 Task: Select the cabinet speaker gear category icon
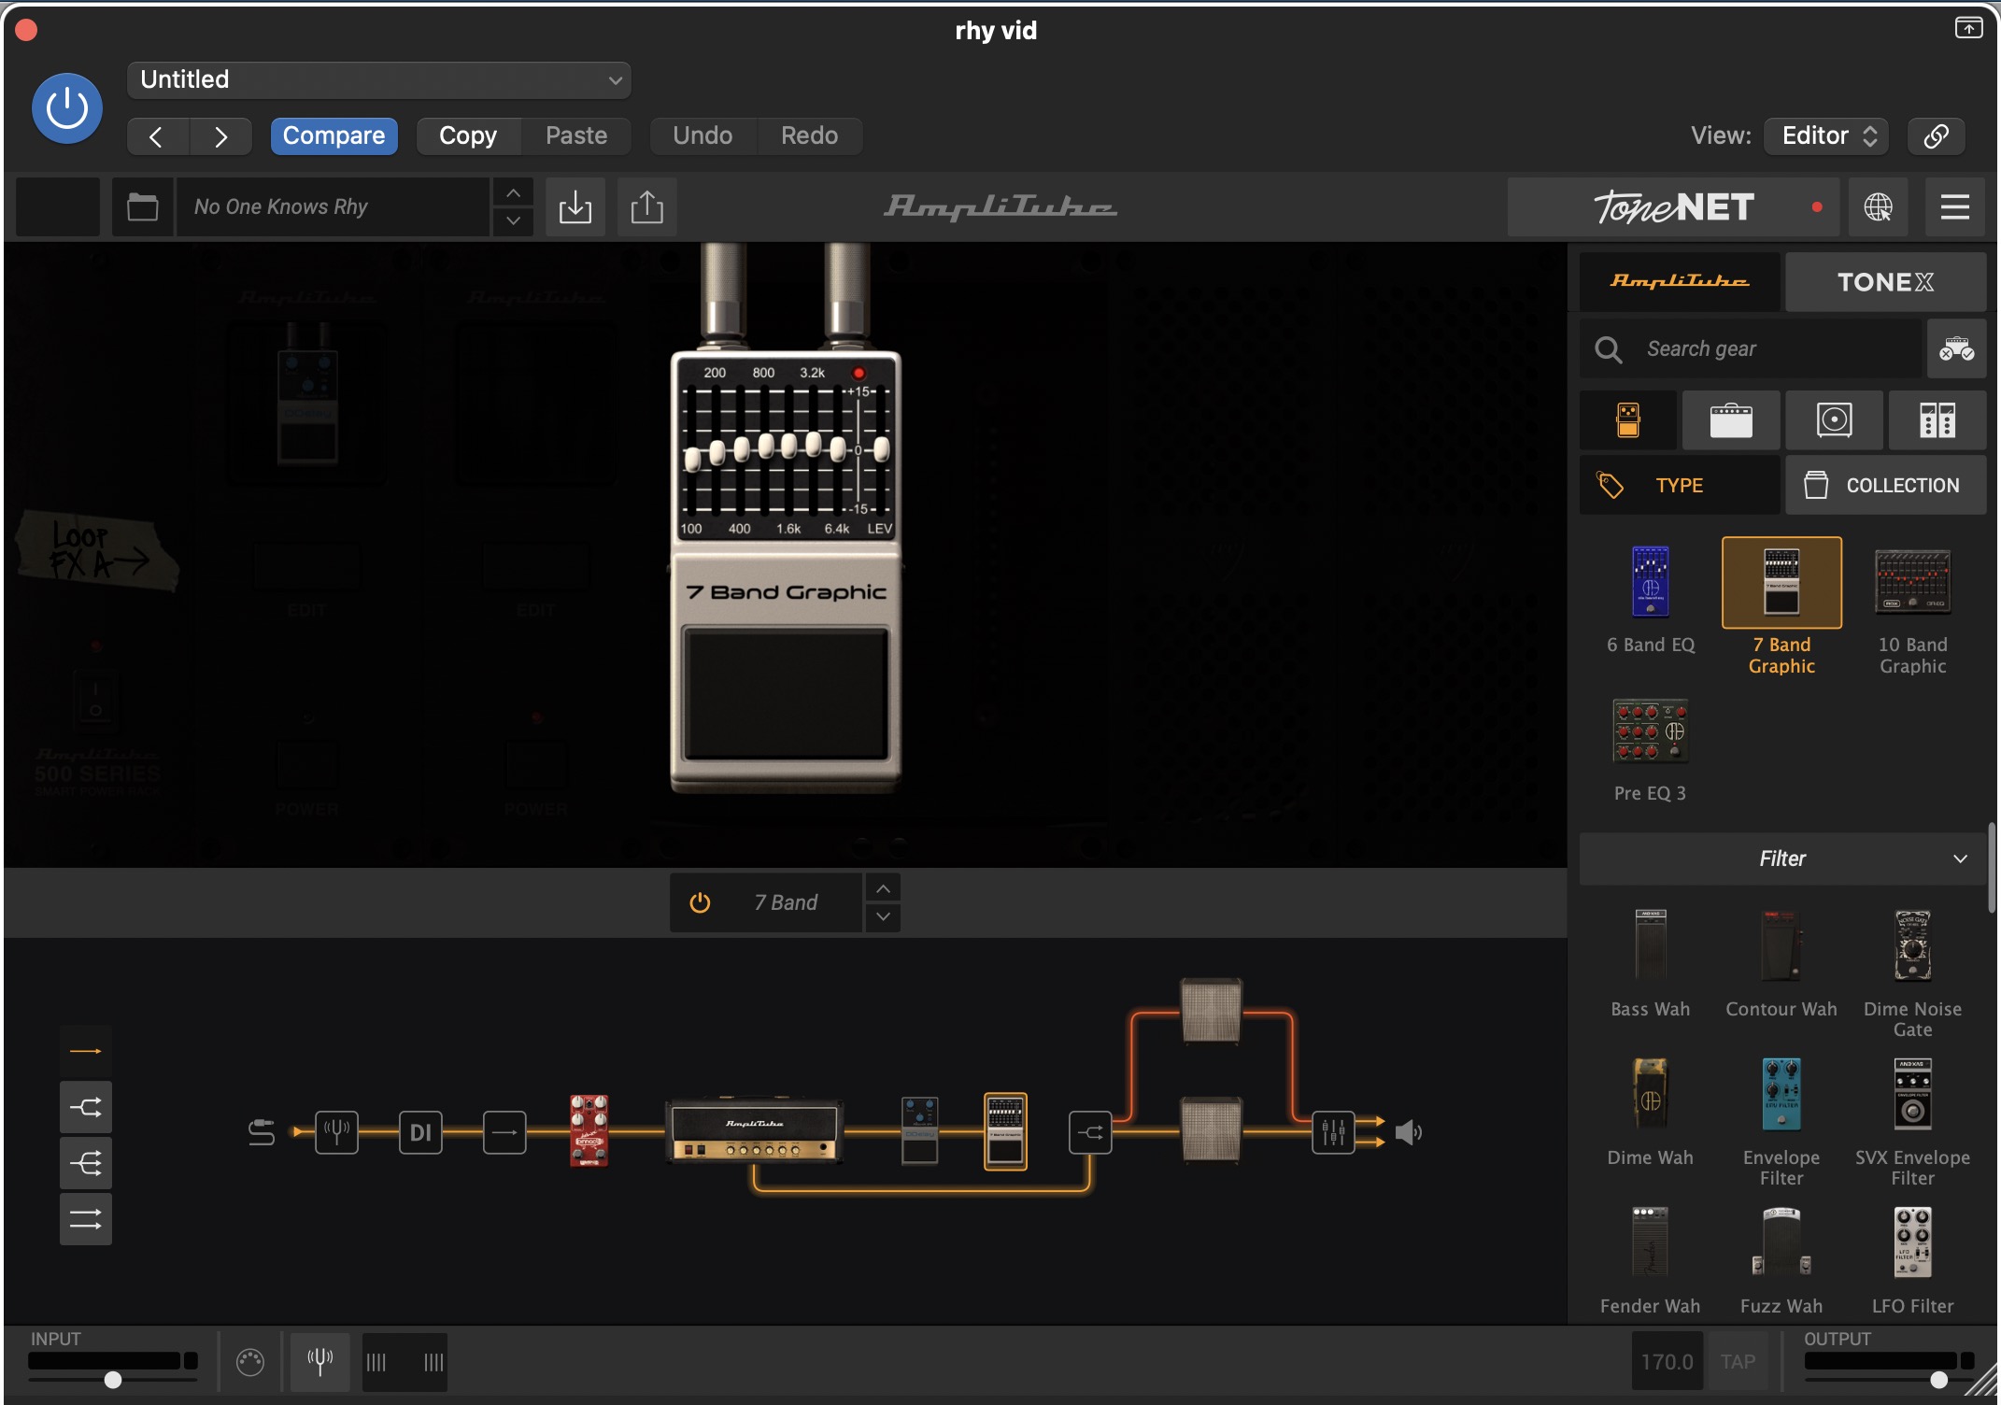[x=1834, y=420]
